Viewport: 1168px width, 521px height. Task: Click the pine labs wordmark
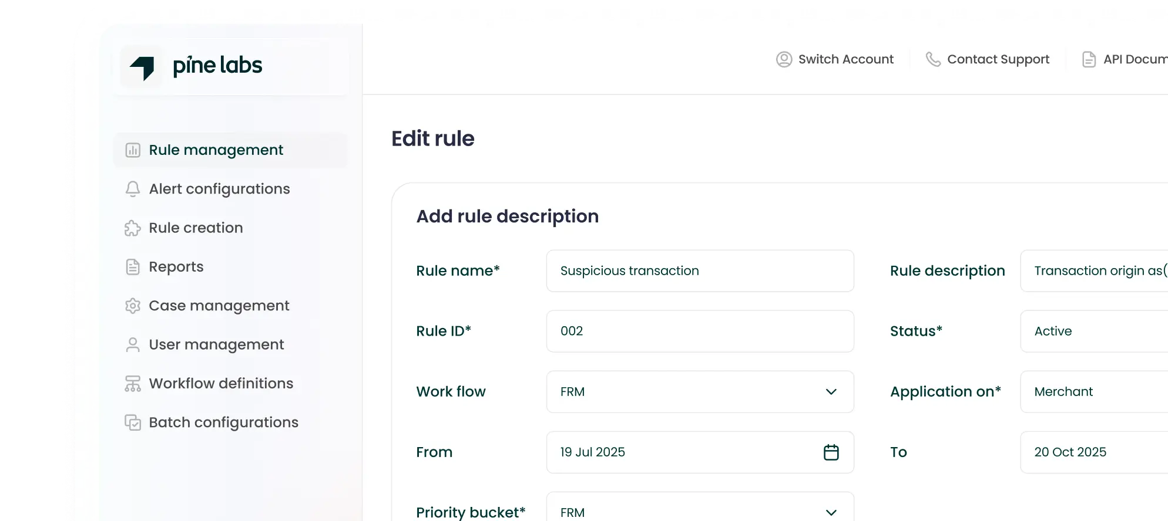pos(217,66)
